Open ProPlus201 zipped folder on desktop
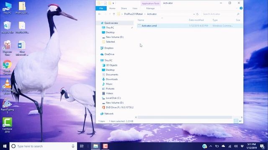Viewport: 268px width, 150px height. [x=22, y=8]
